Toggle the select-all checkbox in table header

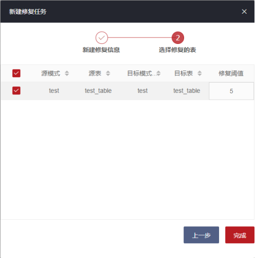16,73
